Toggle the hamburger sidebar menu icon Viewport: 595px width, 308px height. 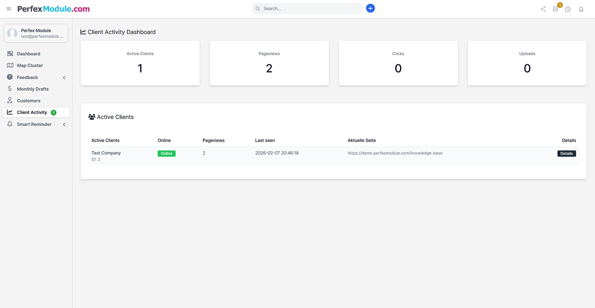[9, 9]
